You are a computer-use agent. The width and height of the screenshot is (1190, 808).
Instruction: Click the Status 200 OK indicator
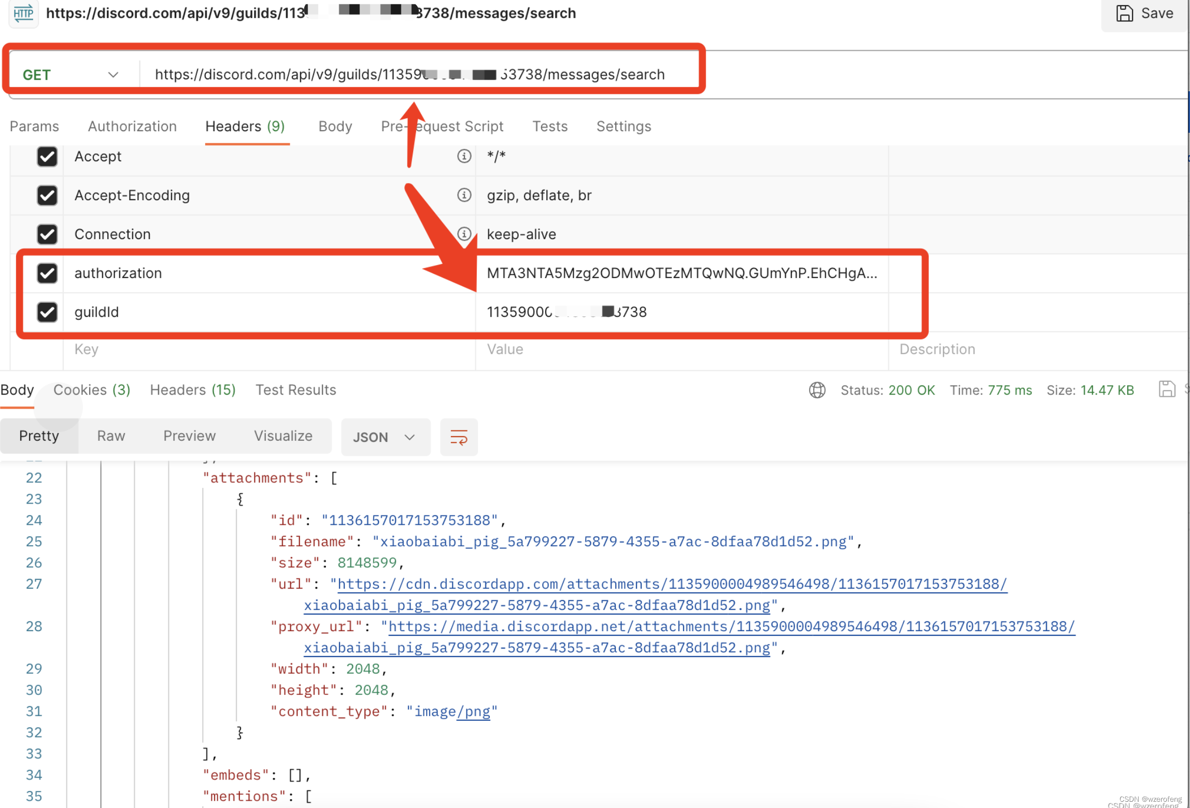[x=887, y=391]
